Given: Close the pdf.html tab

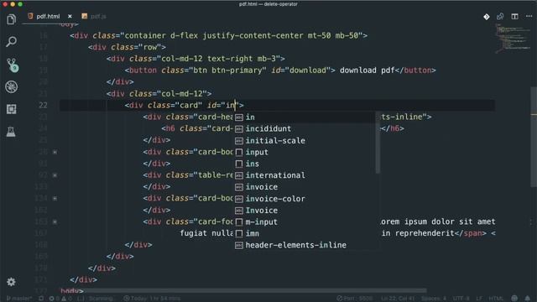Looking at the screenshot, I should pyautogui.click(x=70, y=17).
